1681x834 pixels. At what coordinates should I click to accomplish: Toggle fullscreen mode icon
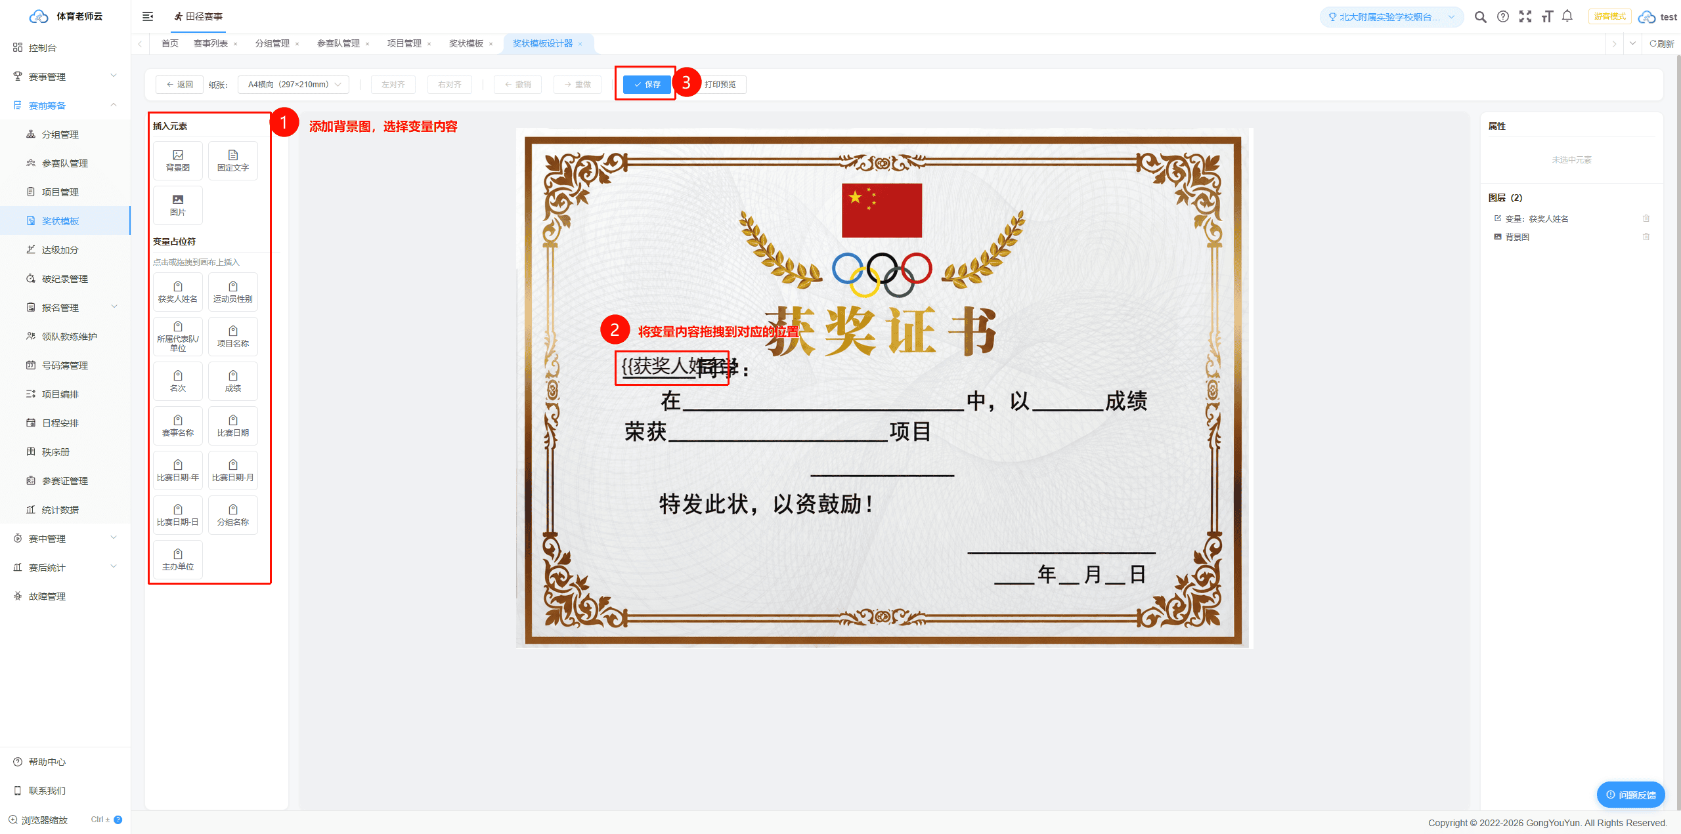[x=1525, y=17]
